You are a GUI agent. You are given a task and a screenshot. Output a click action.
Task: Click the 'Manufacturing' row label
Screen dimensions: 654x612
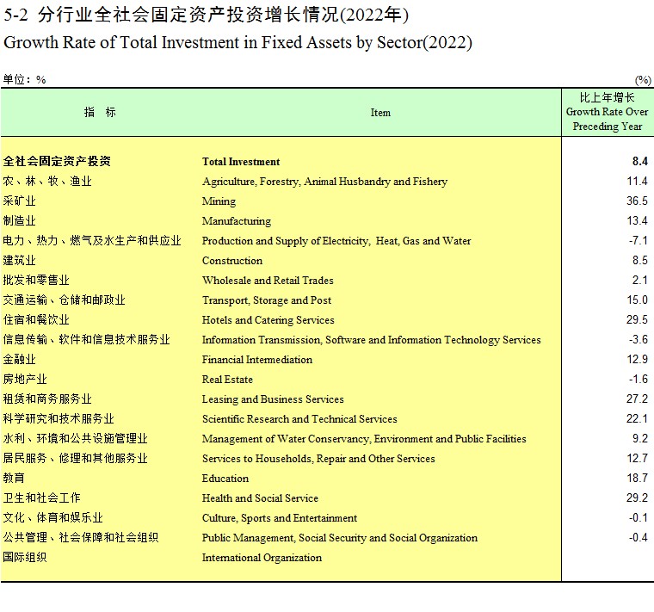tap(237, 221)
